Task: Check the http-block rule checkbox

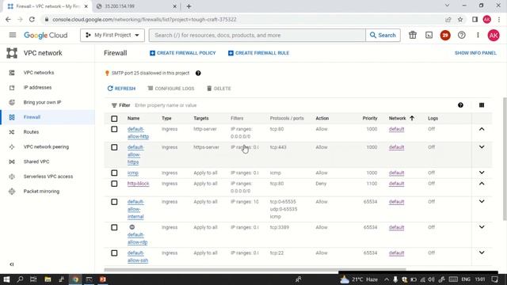Action: 114,184
